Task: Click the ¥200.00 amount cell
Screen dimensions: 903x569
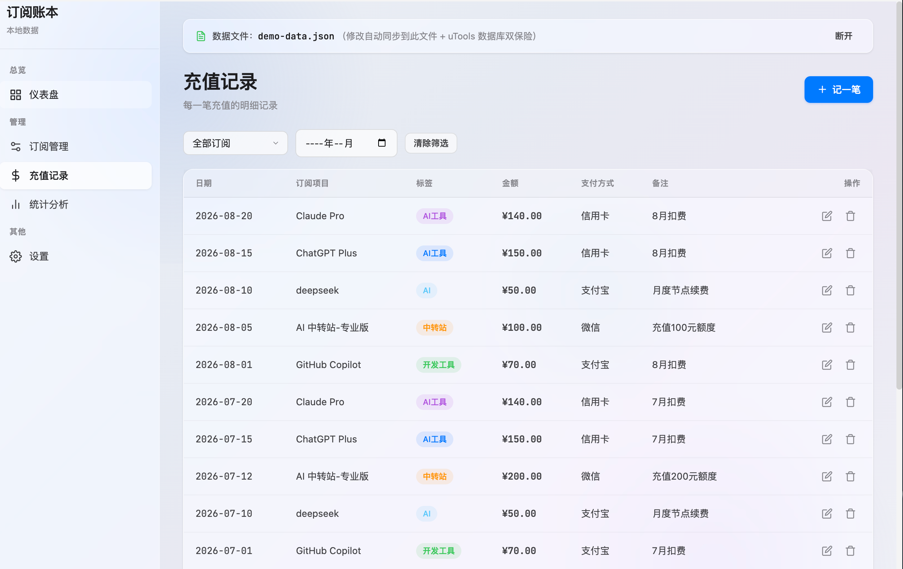Action: [522, 476]
